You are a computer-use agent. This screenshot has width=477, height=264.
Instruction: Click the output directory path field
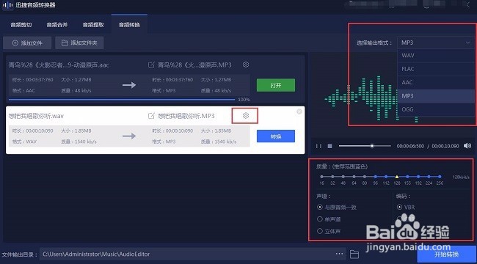click(192, 254)
